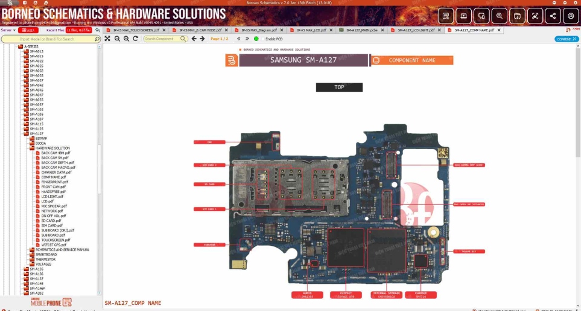Select the SM-A125 folder in tree

(36, 129)
